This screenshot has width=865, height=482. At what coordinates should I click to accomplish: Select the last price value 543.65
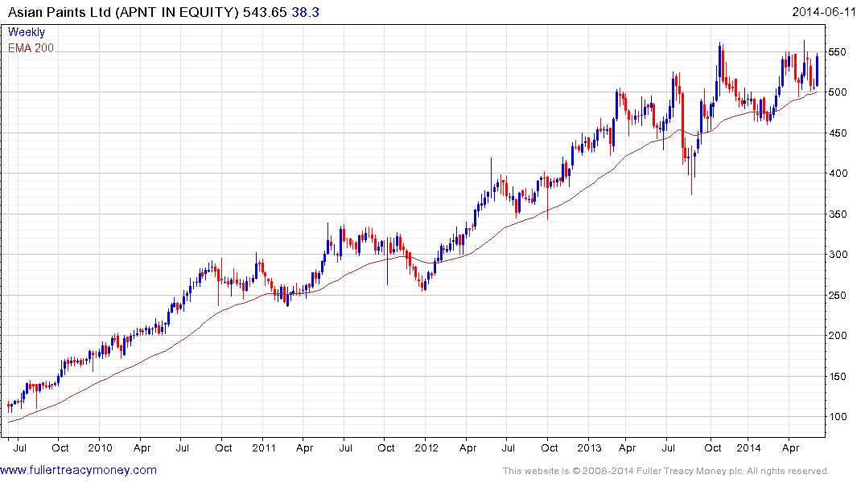coord(265,12)
